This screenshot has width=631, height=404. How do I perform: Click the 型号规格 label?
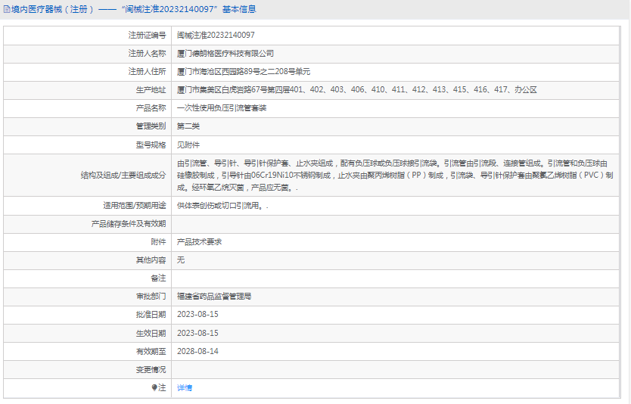click(x=151, y=145)
